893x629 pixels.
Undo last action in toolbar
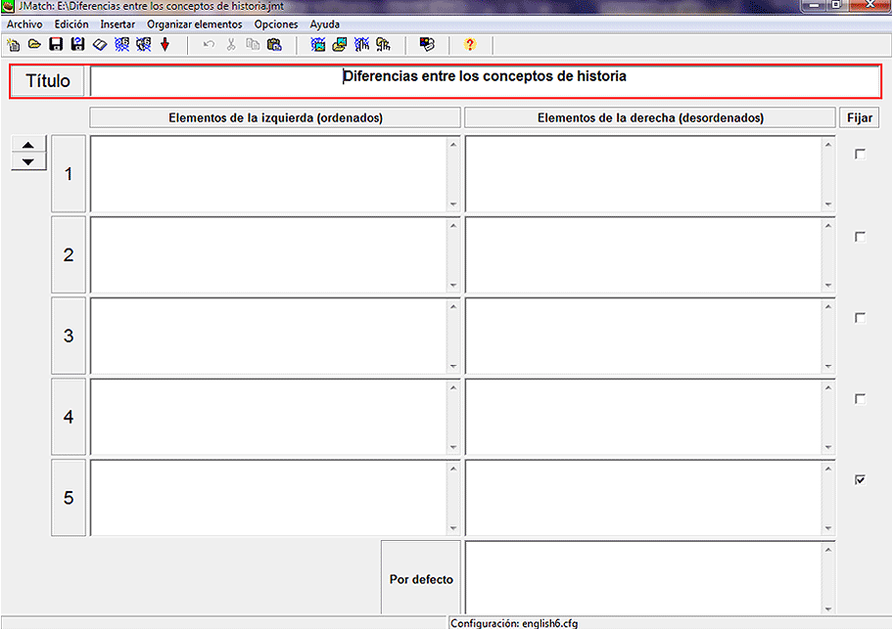(209, 44)
